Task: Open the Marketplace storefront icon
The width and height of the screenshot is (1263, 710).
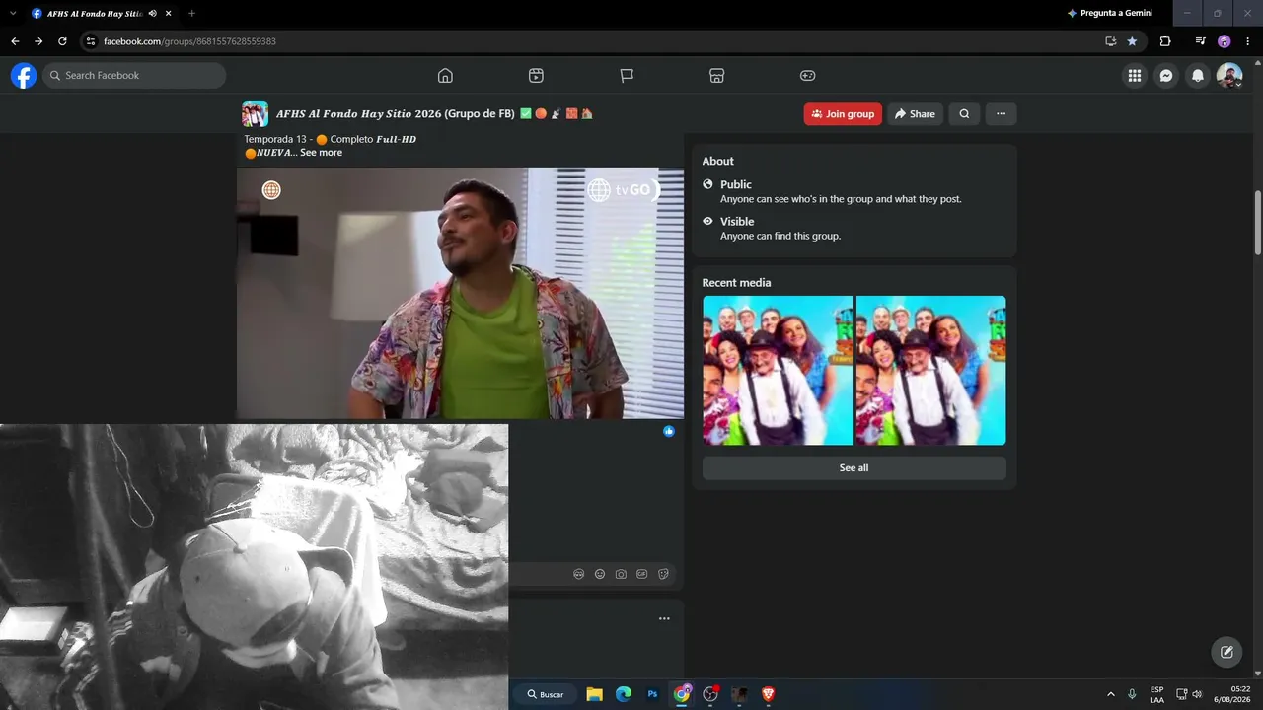Action: pyautogui.click(x=717, y=76)
